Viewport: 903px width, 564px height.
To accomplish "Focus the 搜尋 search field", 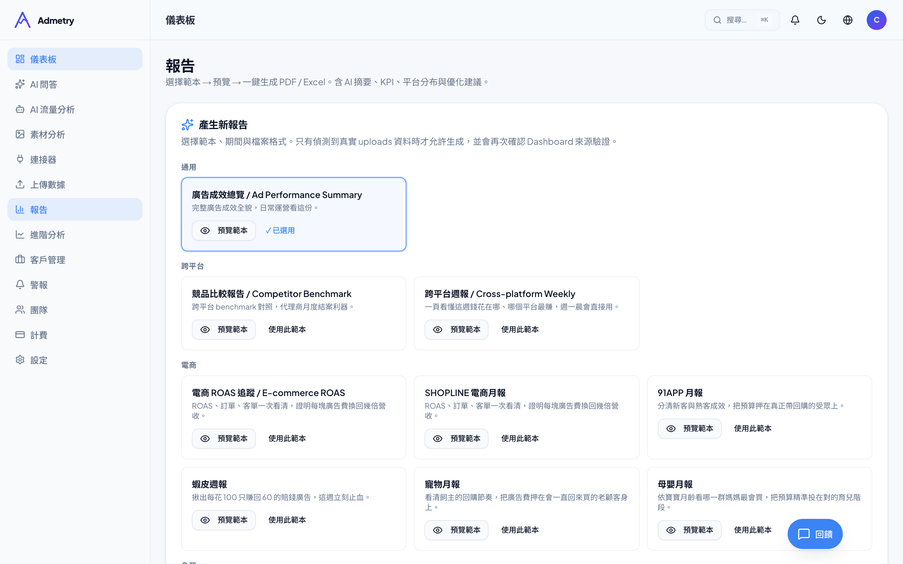I will point(742,20).
